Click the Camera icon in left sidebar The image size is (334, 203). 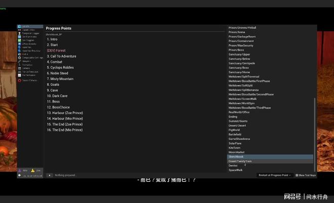tap(19, 68)
